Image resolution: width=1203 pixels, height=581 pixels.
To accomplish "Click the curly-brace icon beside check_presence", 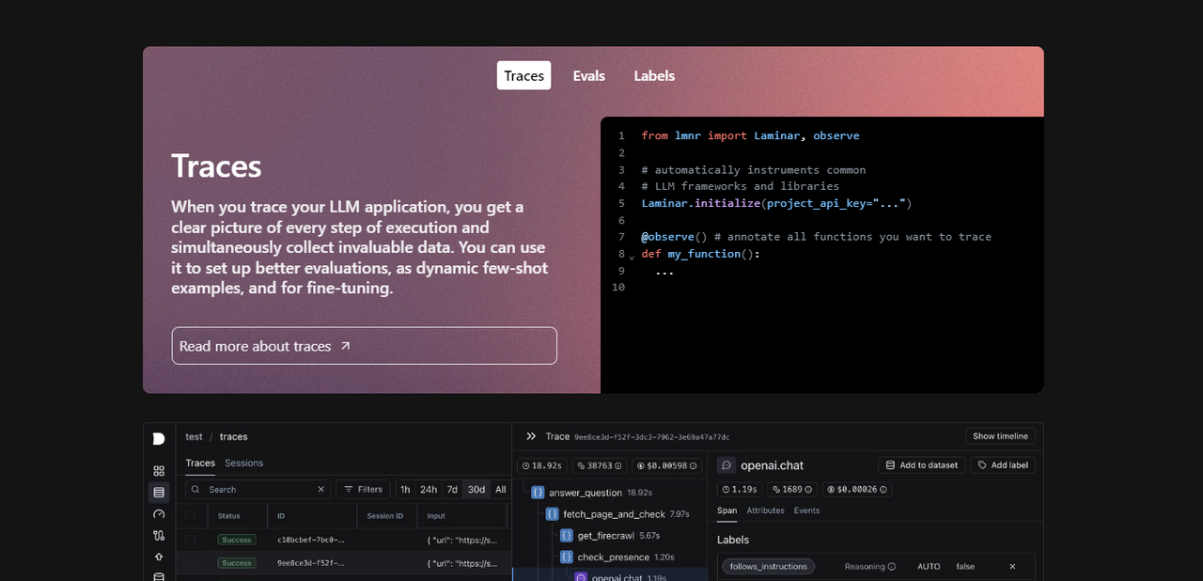I will click(567, 557).
